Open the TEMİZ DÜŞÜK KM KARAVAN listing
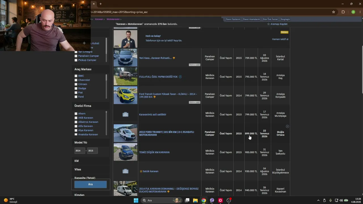363x204 pixels. (x=154, y=152)
